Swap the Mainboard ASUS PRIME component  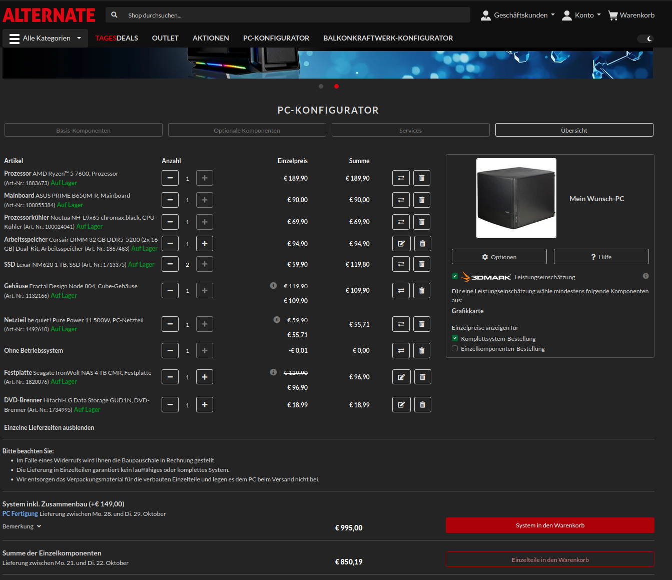(x=401, y=200)
